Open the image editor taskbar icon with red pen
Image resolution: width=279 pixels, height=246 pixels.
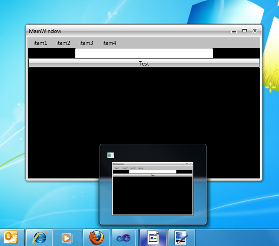(181, 237)
